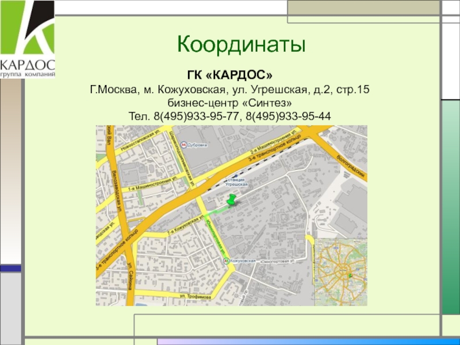Viewport: 460px width, 345px height.
Task: Click the бизнес-центр «Синтез» text
Action: pos(229,103)
